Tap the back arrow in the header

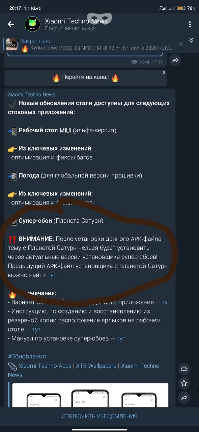(11, 24)
